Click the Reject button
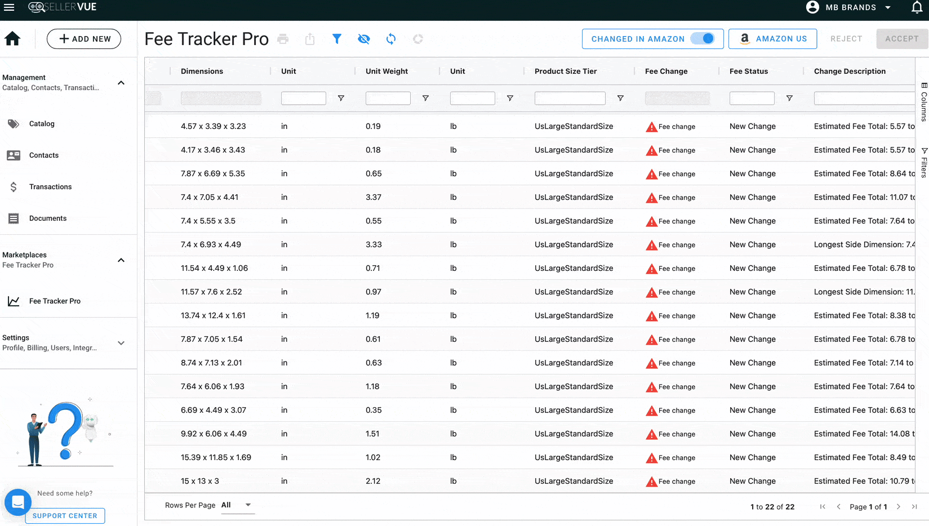This screenshot has width=929, height=526. [x=846, y=39]
